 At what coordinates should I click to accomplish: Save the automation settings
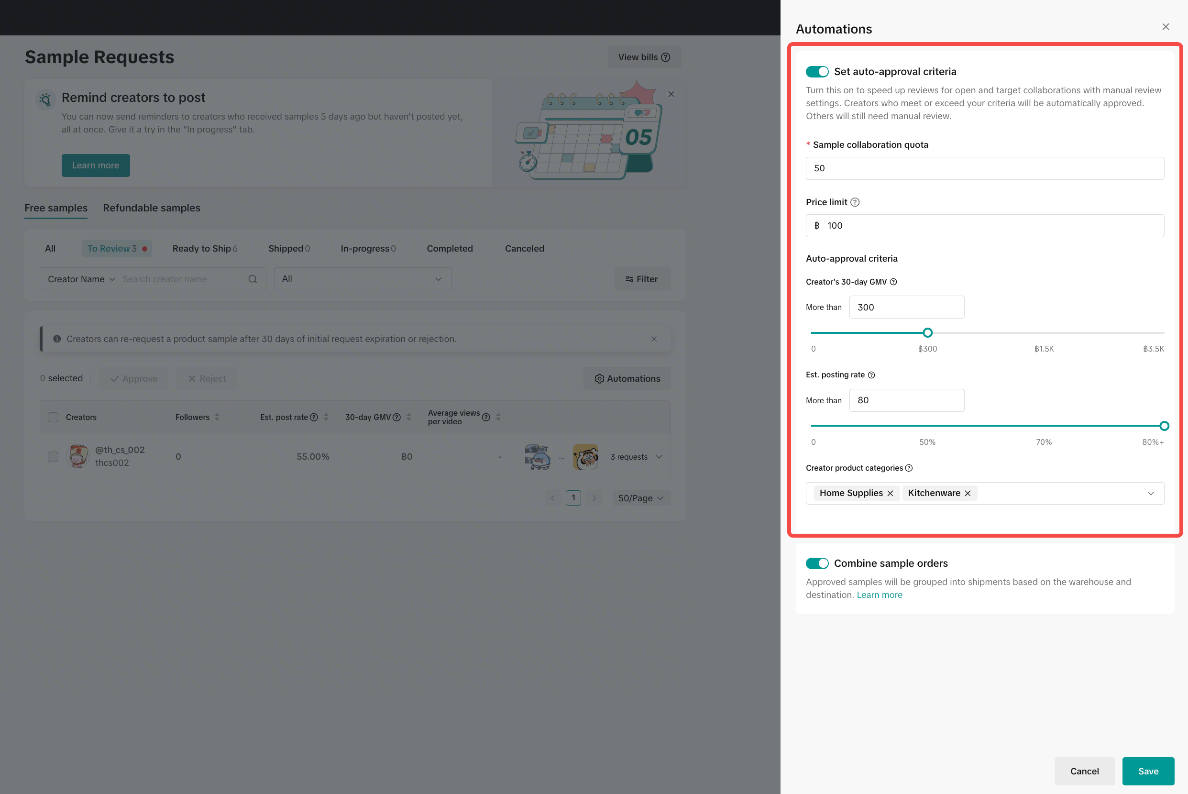pyautogui.click(x=1147, y=771)
